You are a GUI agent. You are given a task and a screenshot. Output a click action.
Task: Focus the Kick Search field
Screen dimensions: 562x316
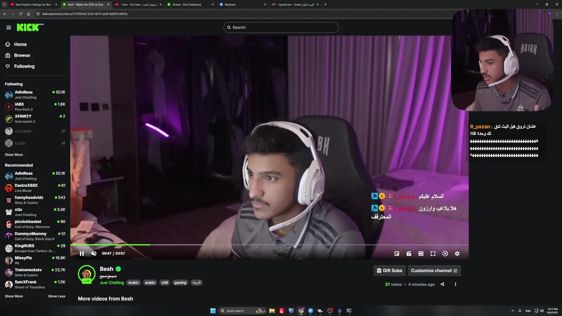pos(281,27)
